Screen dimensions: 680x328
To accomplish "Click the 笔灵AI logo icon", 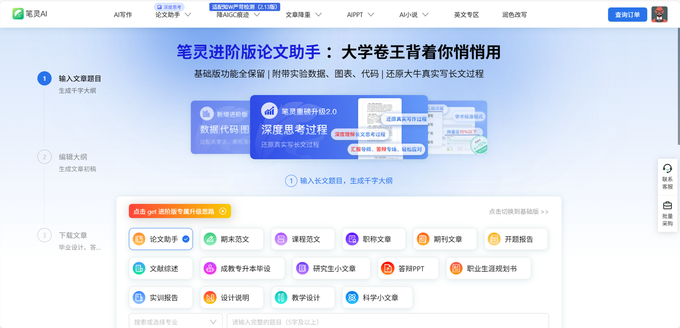I will click(18, 14).
